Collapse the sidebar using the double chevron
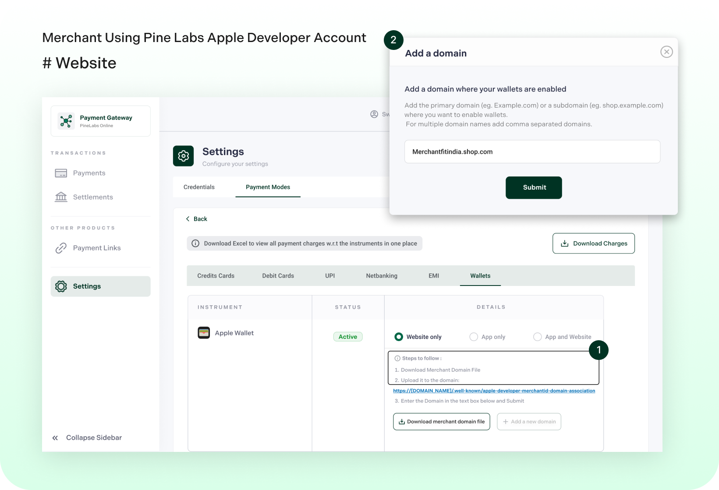Screen dimensions: 719x490 pyautogui.click(x=55, y=437)
